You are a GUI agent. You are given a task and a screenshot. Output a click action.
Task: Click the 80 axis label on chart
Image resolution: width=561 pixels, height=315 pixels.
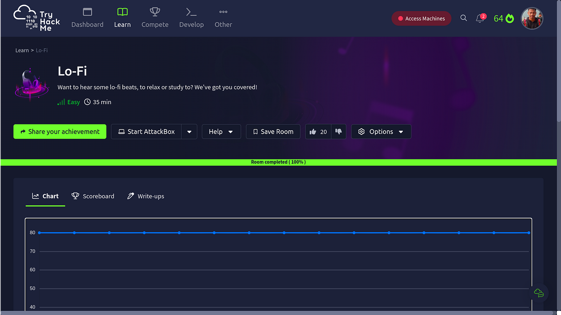(33, 233)
